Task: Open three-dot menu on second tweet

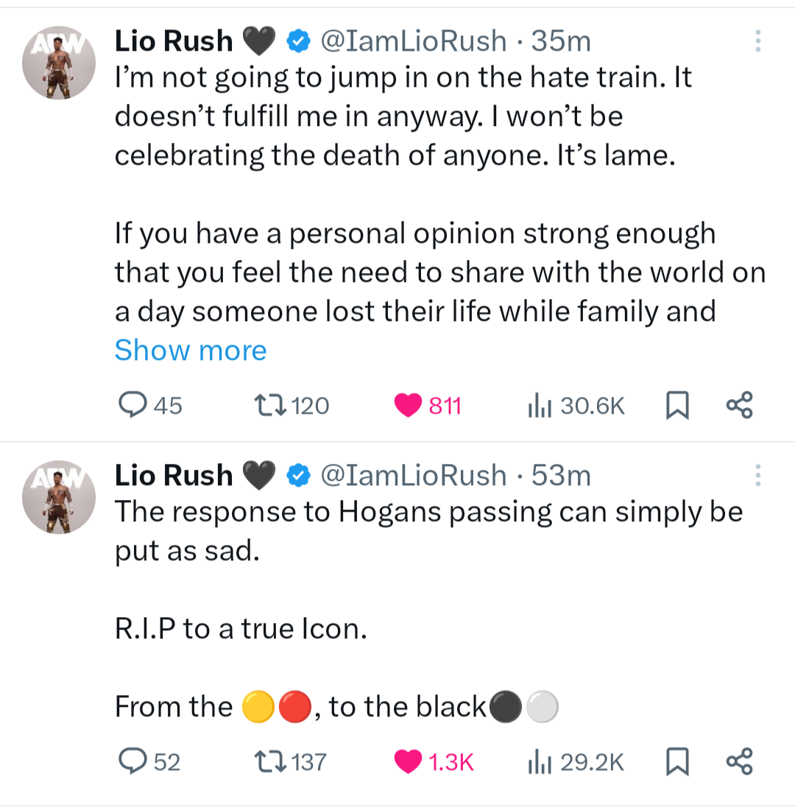Action: (x=757, y=475)
